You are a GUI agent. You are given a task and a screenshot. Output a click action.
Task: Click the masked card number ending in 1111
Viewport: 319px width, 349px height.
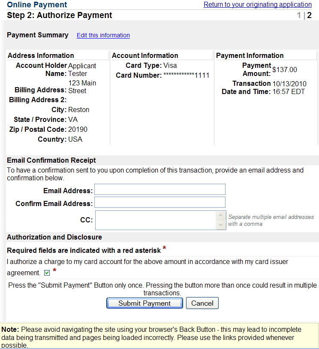(x=186, y=76)
